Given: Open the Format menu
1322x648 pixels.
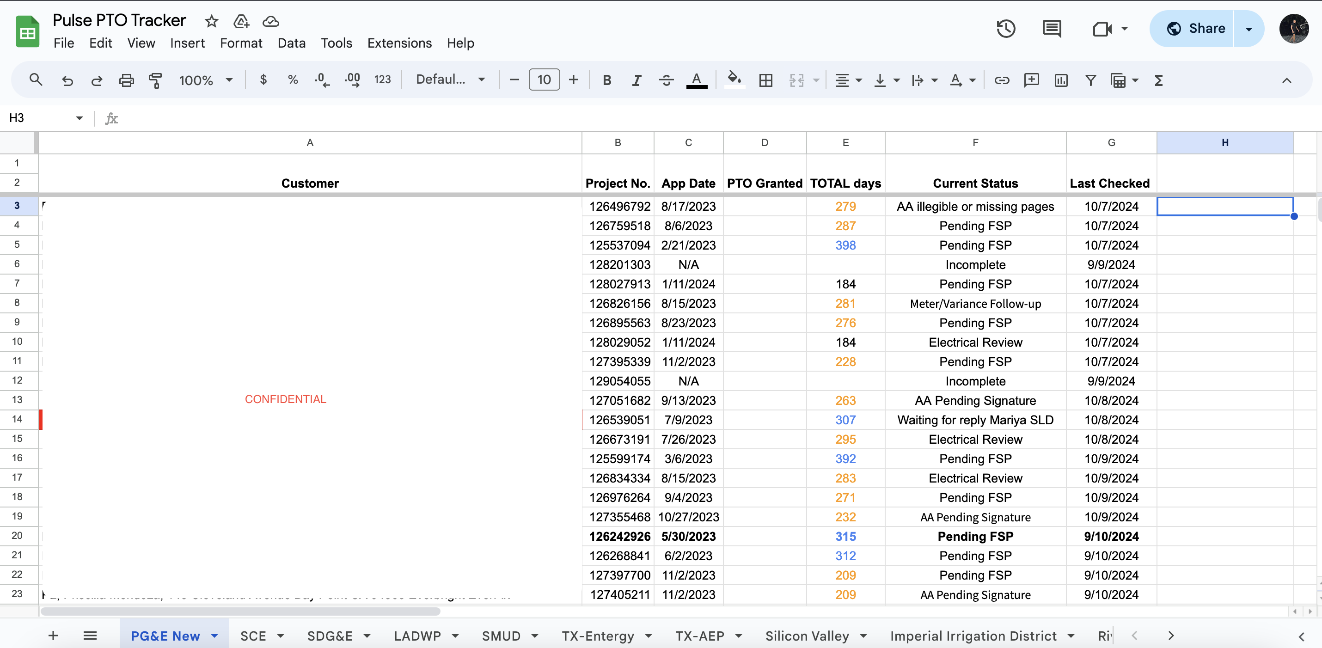Looking at the screenshot, I should 241,43.
